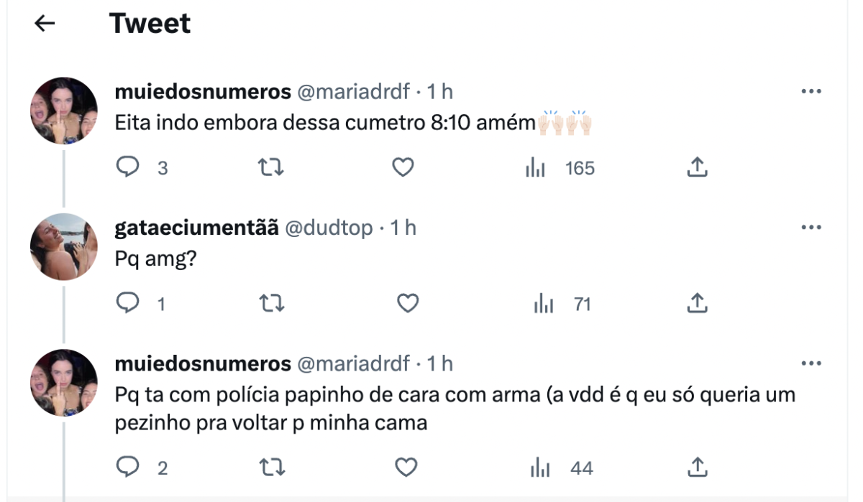This screenshot has width=863, height=502.
Task: Open more options on first tweet
Action: (x=811, y=92)
